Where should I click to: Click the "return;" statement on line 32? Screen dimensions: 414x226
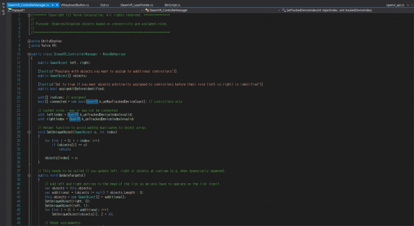click(65, 149)
